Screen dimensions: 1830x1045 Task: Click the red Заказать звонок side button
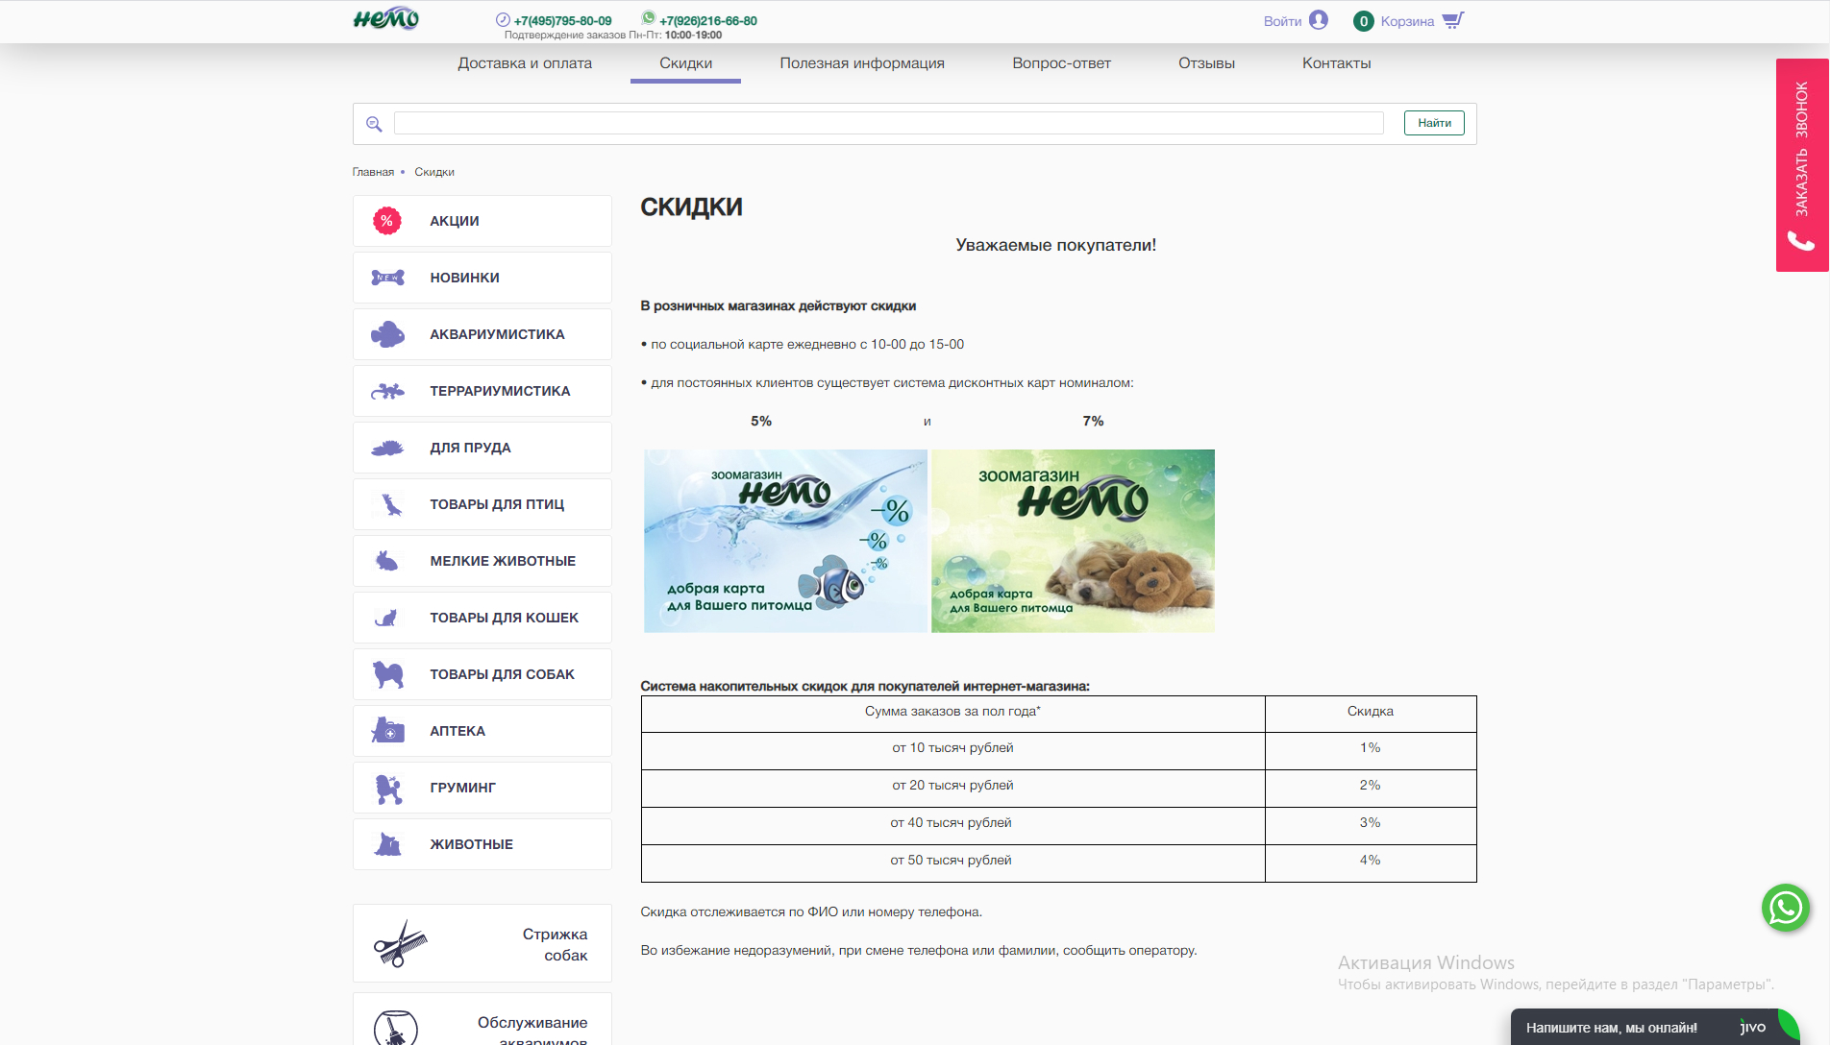(x=1801, y=165)
